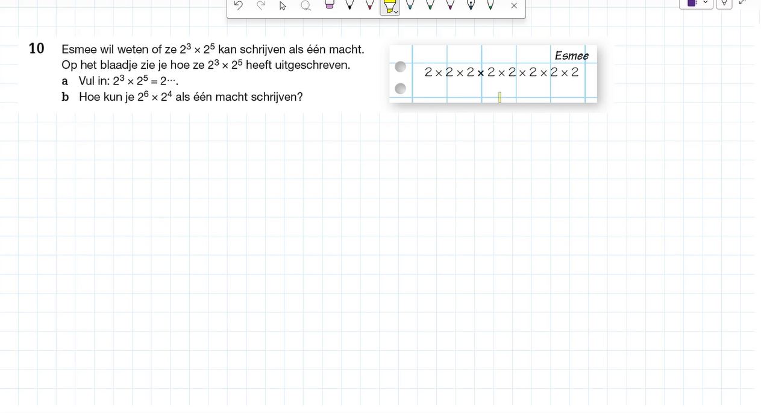Screen dimensions: 761x413
Task: Choose the lasso select tool
Action: pos(305,5)
